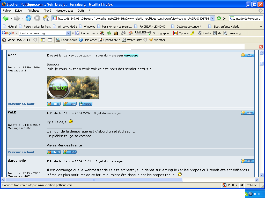265x198 pixels.
Task: Open the Affichage menu
Action: coord(33,11)
